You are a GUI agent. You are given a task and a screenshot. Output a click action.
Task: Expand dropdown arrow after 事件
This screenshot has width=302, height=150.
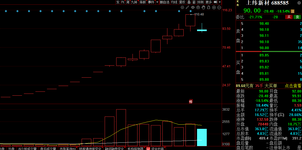click(x=157, y=2)
